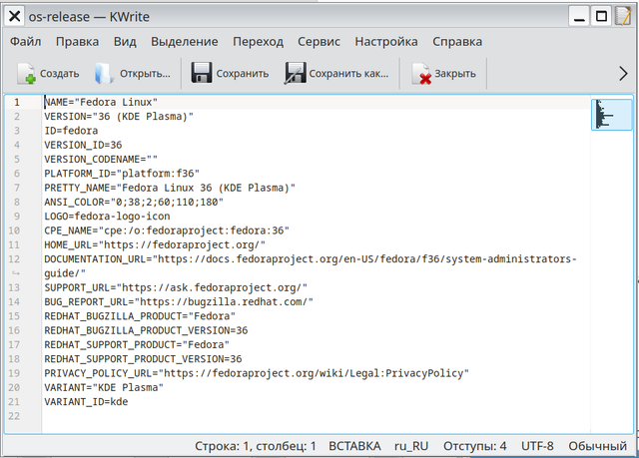The width and height of the screenshot is (639, 458).
Task: Open the Переход menu
Action: [258, 42]
